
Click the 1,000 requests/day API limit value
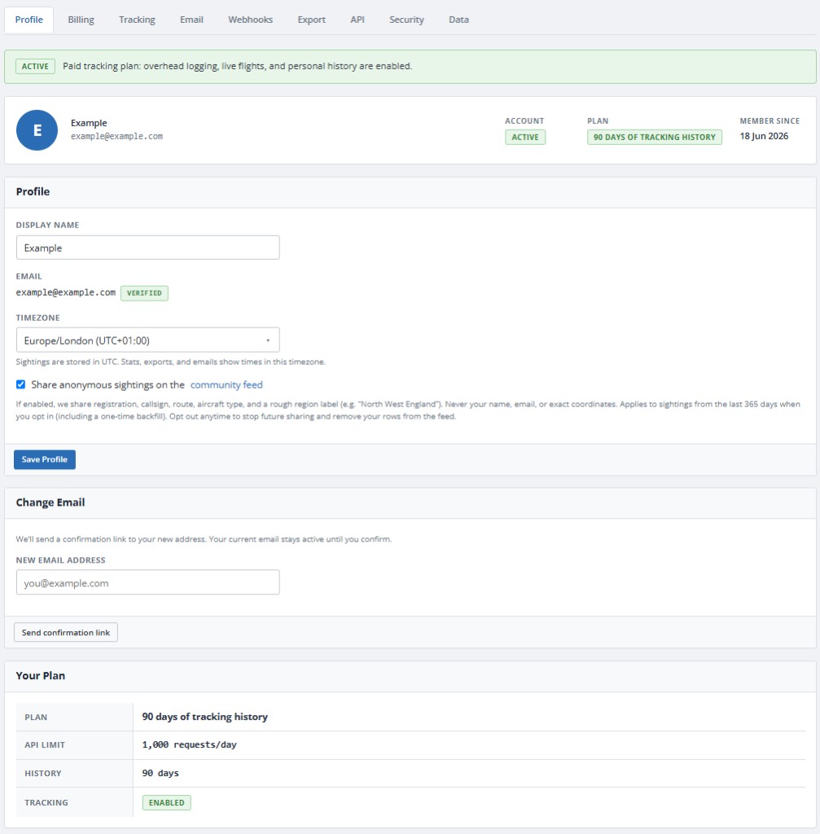click(189, 744)
